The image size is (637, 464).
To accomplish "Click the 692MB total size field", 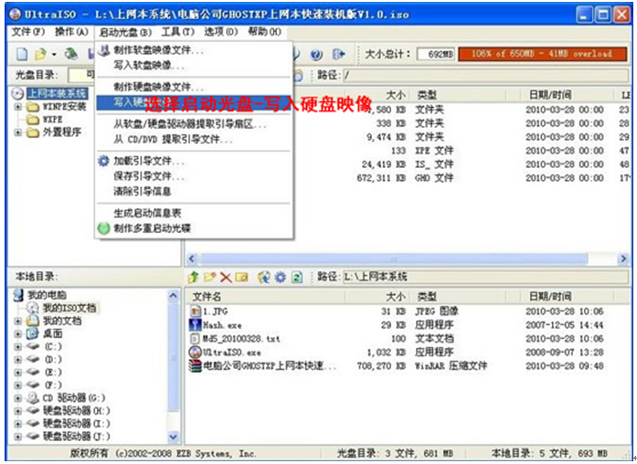I will point(436,55).
